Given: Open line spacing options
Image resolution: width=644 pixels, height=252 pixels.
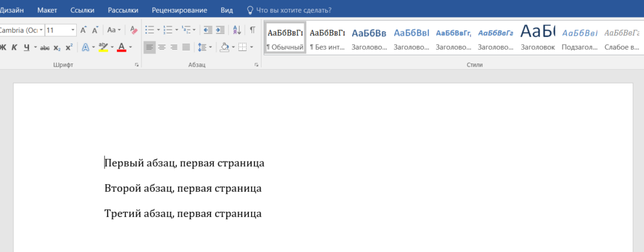Looking at the screenshot, I should (202, 48).
